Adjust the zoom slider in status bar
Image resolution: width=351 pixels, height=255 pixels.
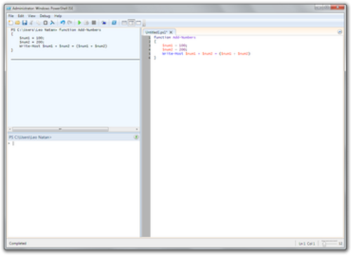324,244
